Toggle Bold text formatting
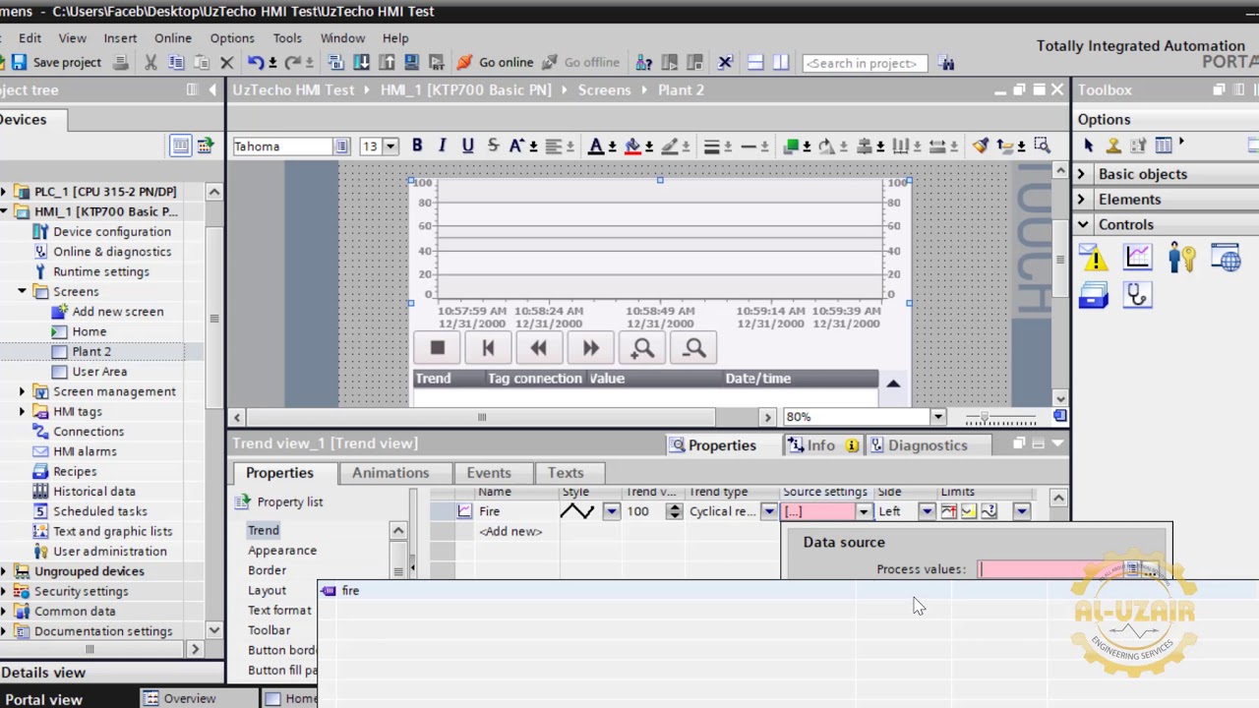 coord(417,146)
